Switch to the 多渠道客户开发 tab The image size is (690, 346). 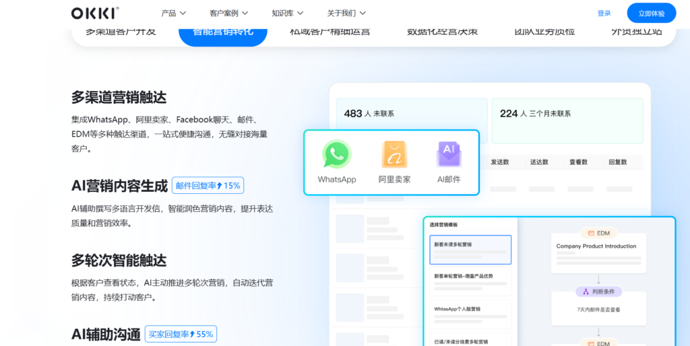(x=121, y=32)
